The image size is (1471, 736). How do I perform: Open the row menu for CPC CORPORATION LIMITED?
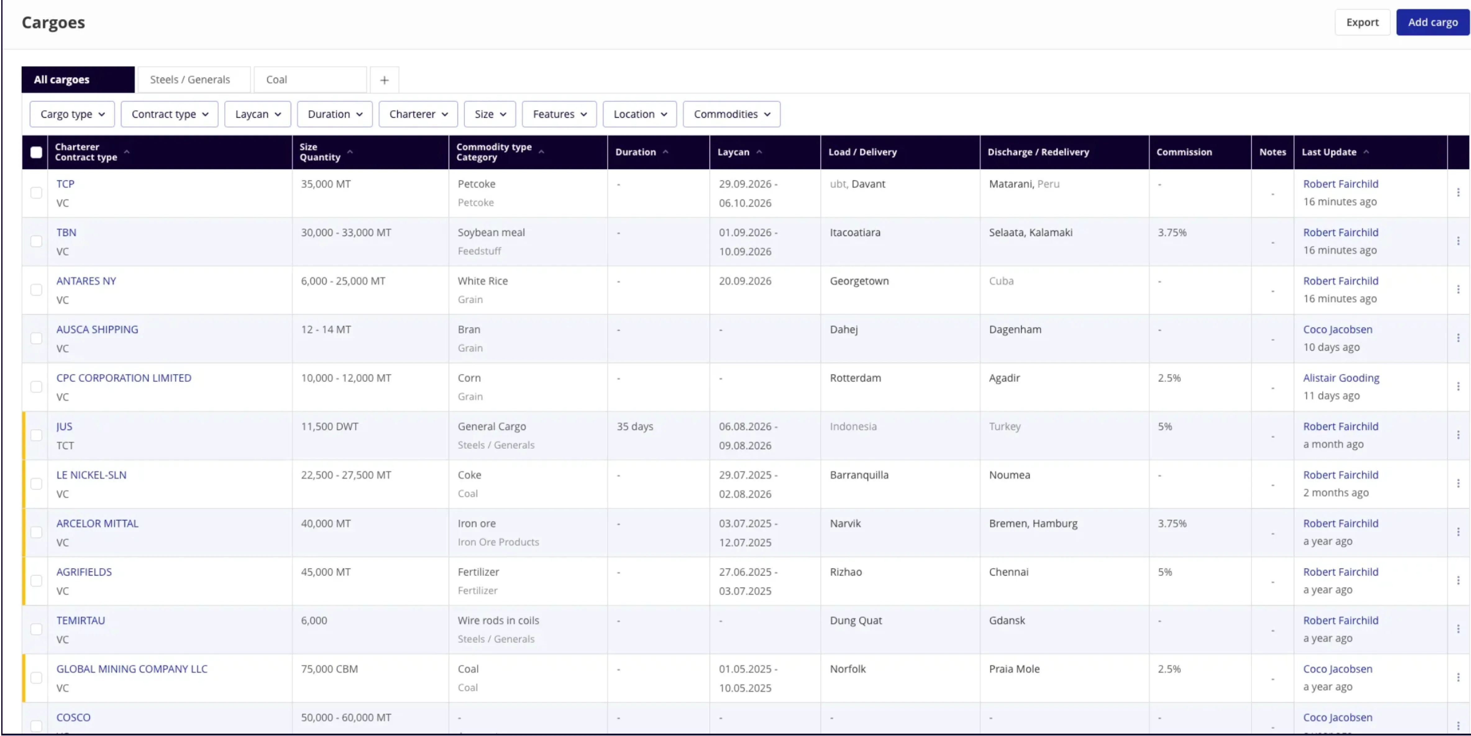coord(1458,386)
